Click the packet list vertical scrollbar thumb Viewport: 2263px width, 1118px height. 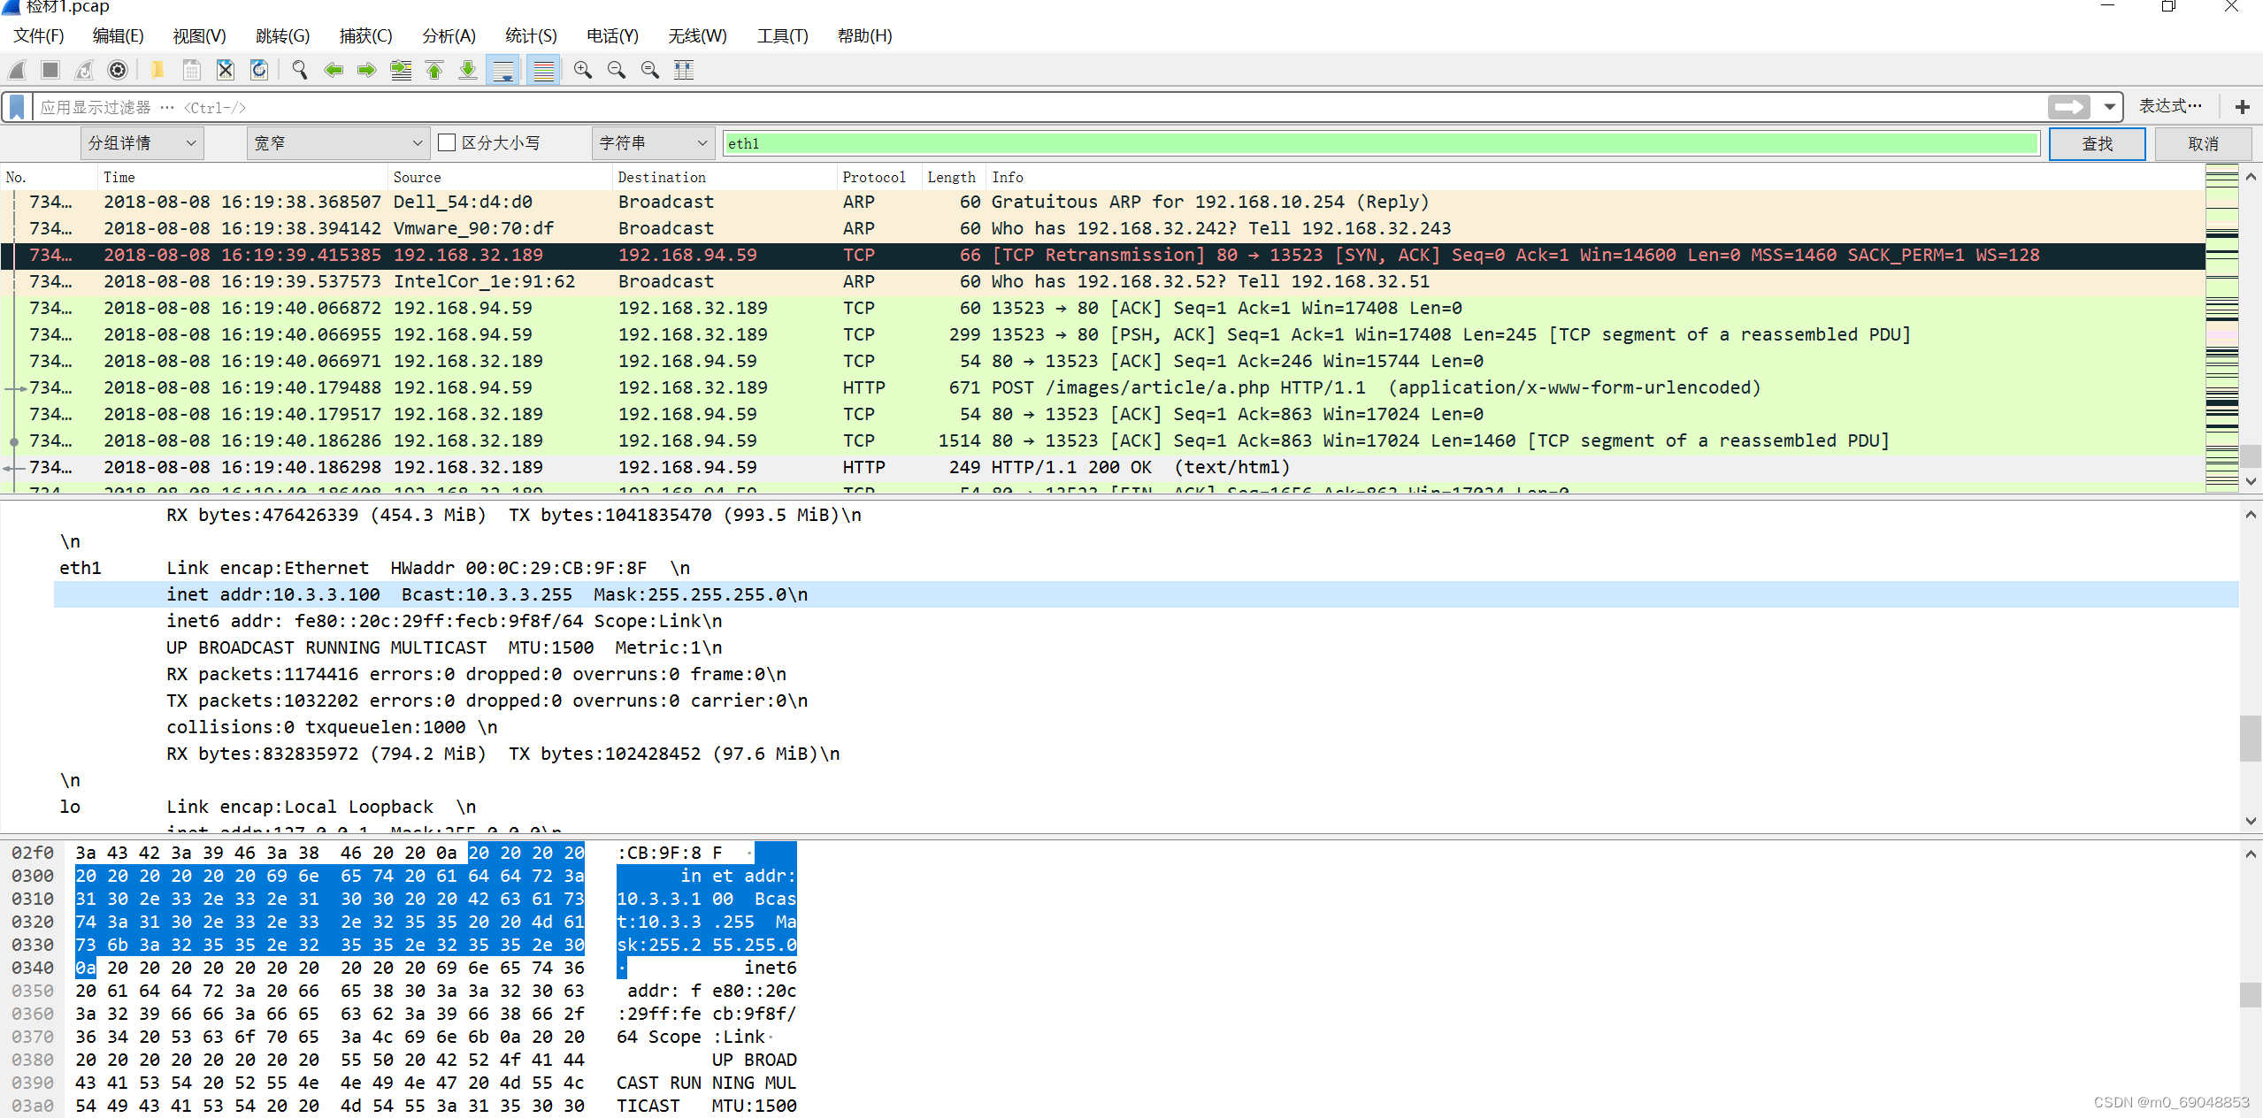point(2251,456)
